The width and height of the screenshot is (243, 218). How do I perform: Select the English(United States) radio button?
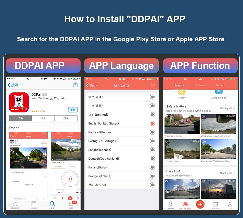click(152, 123)
